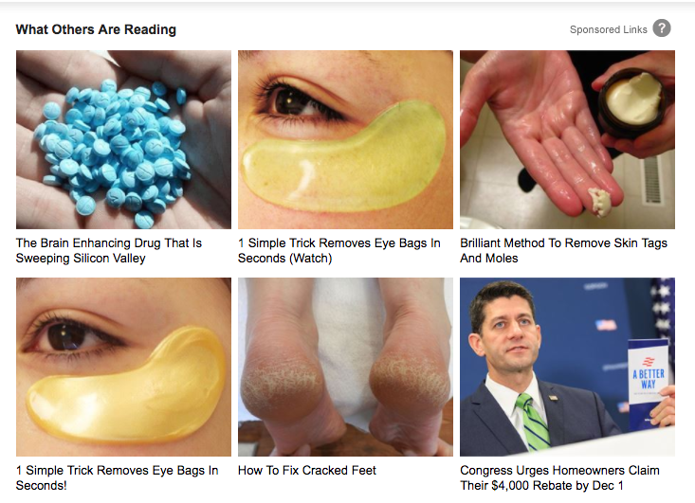Open the Eye Bags In Seconds! headline

tap(117, 477)
